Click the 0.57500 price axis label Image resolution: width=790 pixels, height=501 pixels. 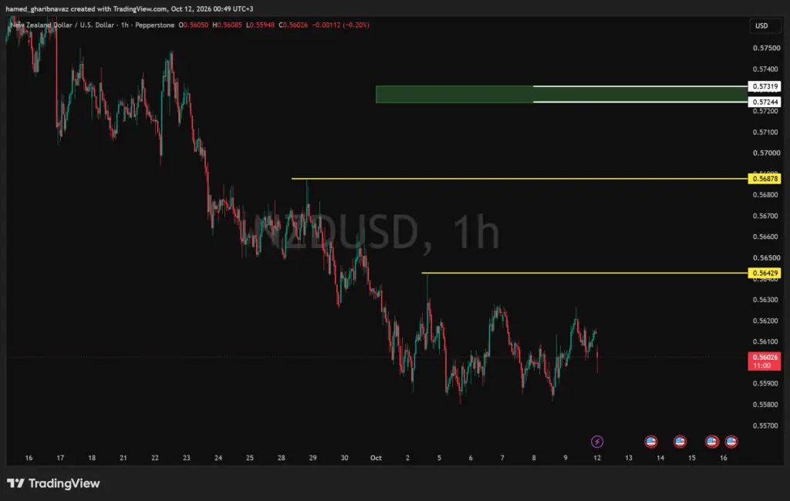coord(765,48)
